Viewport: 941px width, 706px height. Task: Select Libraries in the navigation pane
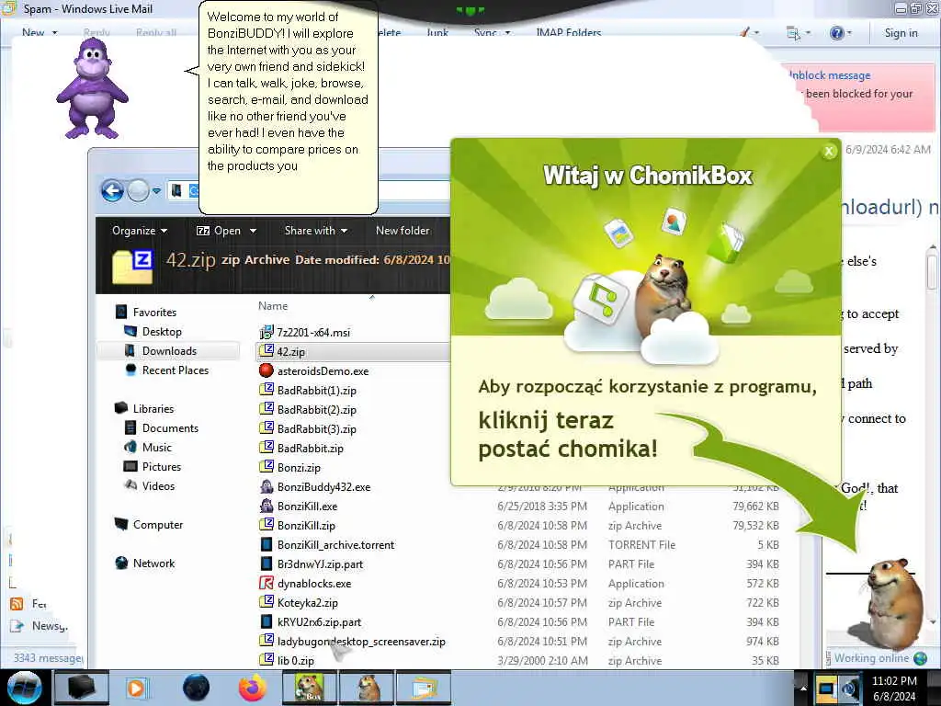[153, 409]
